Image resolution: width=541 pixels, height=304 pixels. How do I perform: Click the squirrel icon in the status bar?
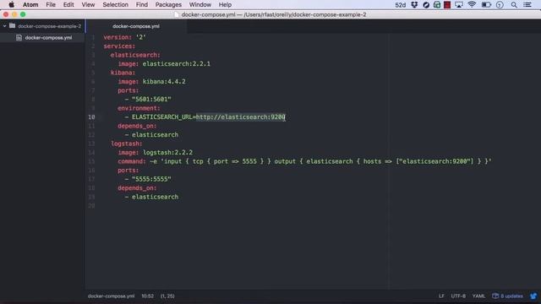click(533, 296)
